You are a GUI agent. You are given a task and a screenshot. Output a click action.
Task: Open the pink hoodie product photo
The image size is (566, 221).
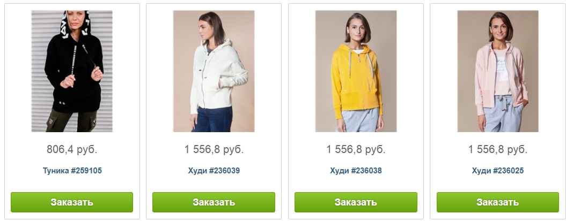[498, 71]
